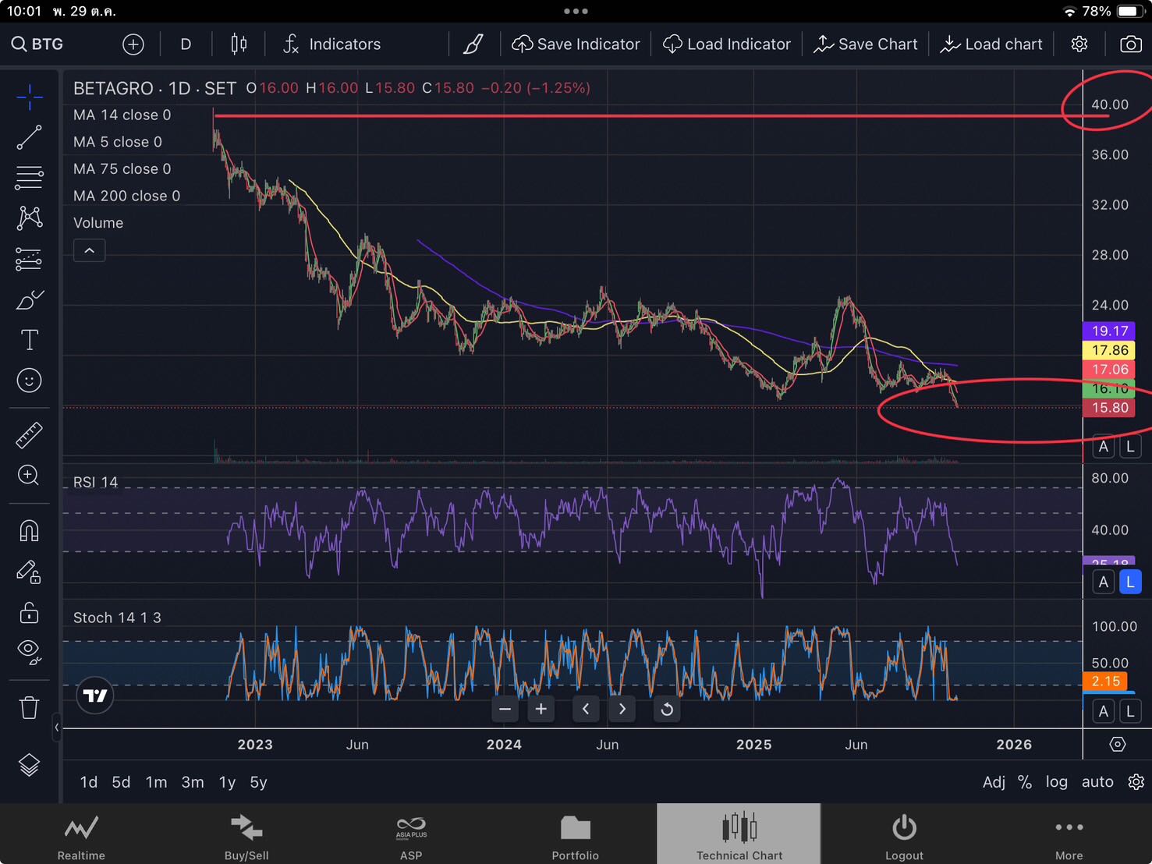Toggle the % percent scale
The image size is (1152, 864).
click(x=1025, y=782)
